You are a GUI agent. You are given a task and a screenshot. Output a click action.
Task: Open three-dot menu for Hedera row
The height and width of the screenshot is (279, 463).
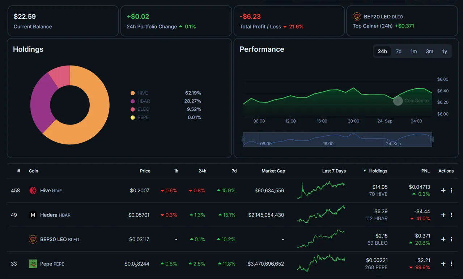click(451, 215)
